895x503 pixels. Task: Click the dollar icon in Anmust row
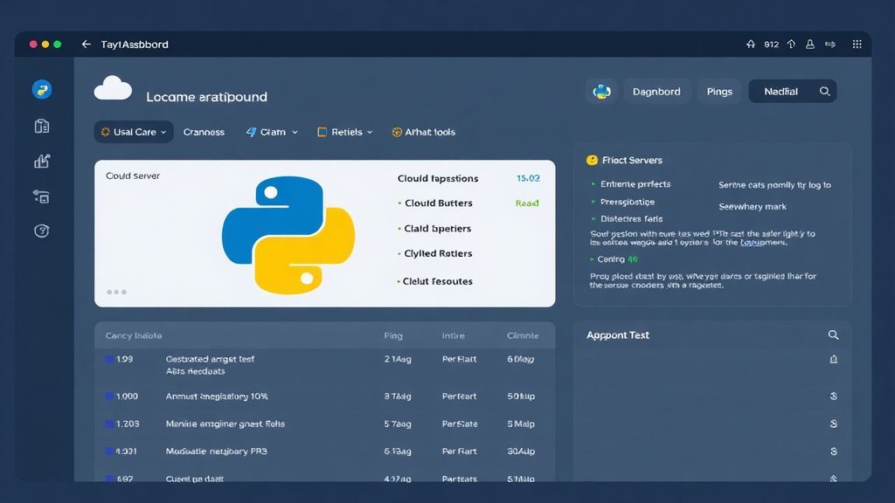(833, 396)
